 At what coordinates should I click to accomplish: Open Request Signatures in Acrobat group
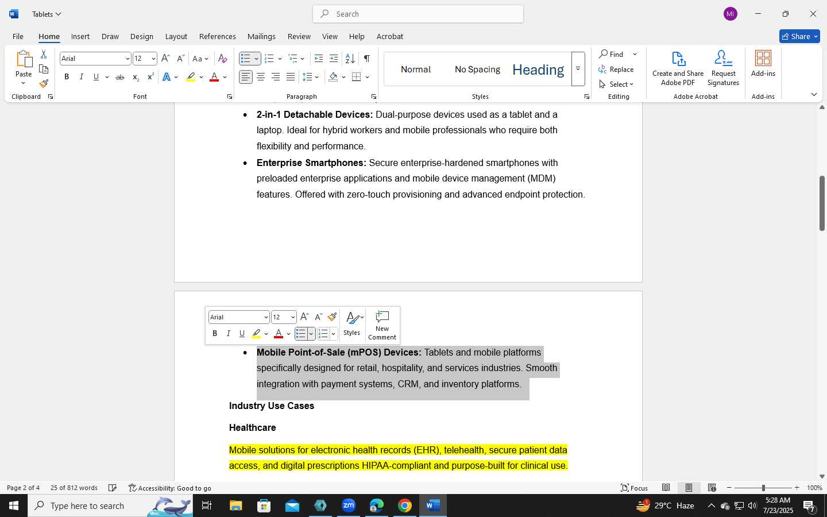[x=723, y=68]
